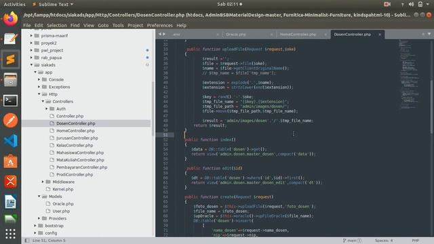The image size is (434, 244).
Task: Open User.php in the Models folder
Action: click(x=61, y=211)
